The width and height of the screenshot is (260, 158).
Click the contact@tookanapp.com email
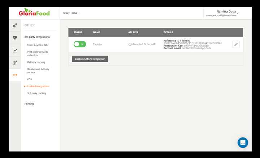[x=196, y=48]
